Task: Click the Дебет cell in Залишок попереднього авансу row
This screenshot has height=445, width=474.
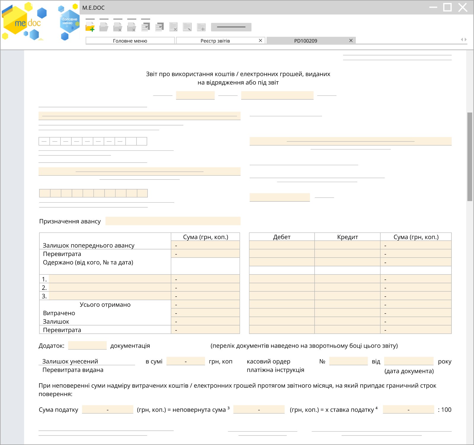Action: (x=282, y=245)
